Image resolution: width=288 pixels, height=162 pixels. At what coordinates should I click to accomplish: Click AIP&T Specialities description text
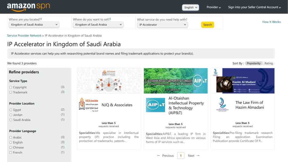click(x=175, y=138)
